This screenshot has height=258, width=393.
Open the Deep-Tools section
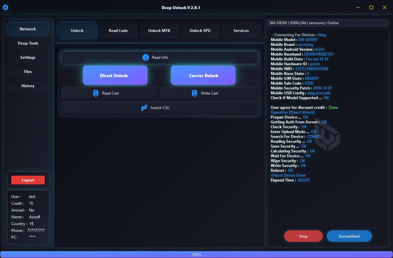point(28,43)
